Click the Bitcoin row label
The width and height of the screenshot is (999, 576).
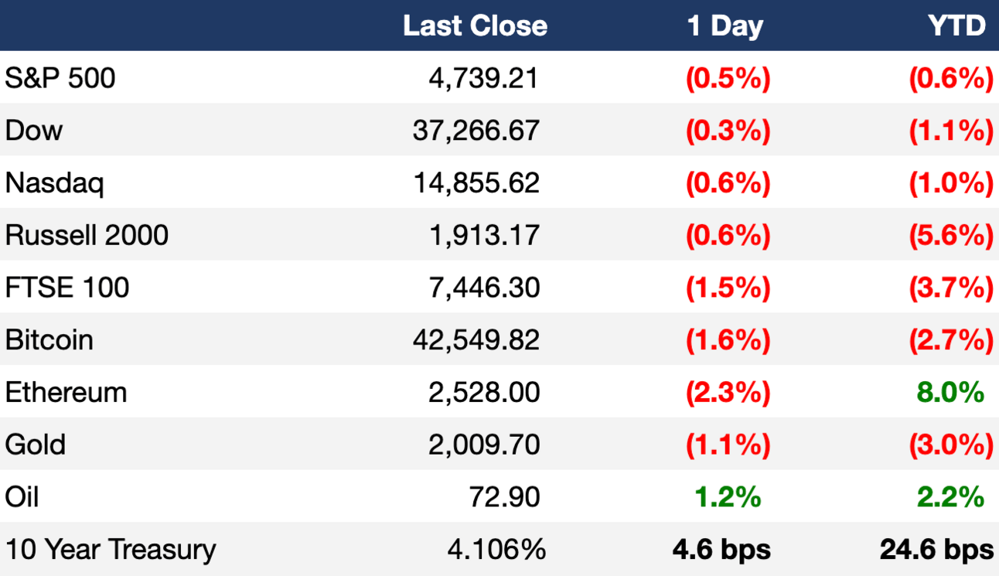(x=49, y=340)
